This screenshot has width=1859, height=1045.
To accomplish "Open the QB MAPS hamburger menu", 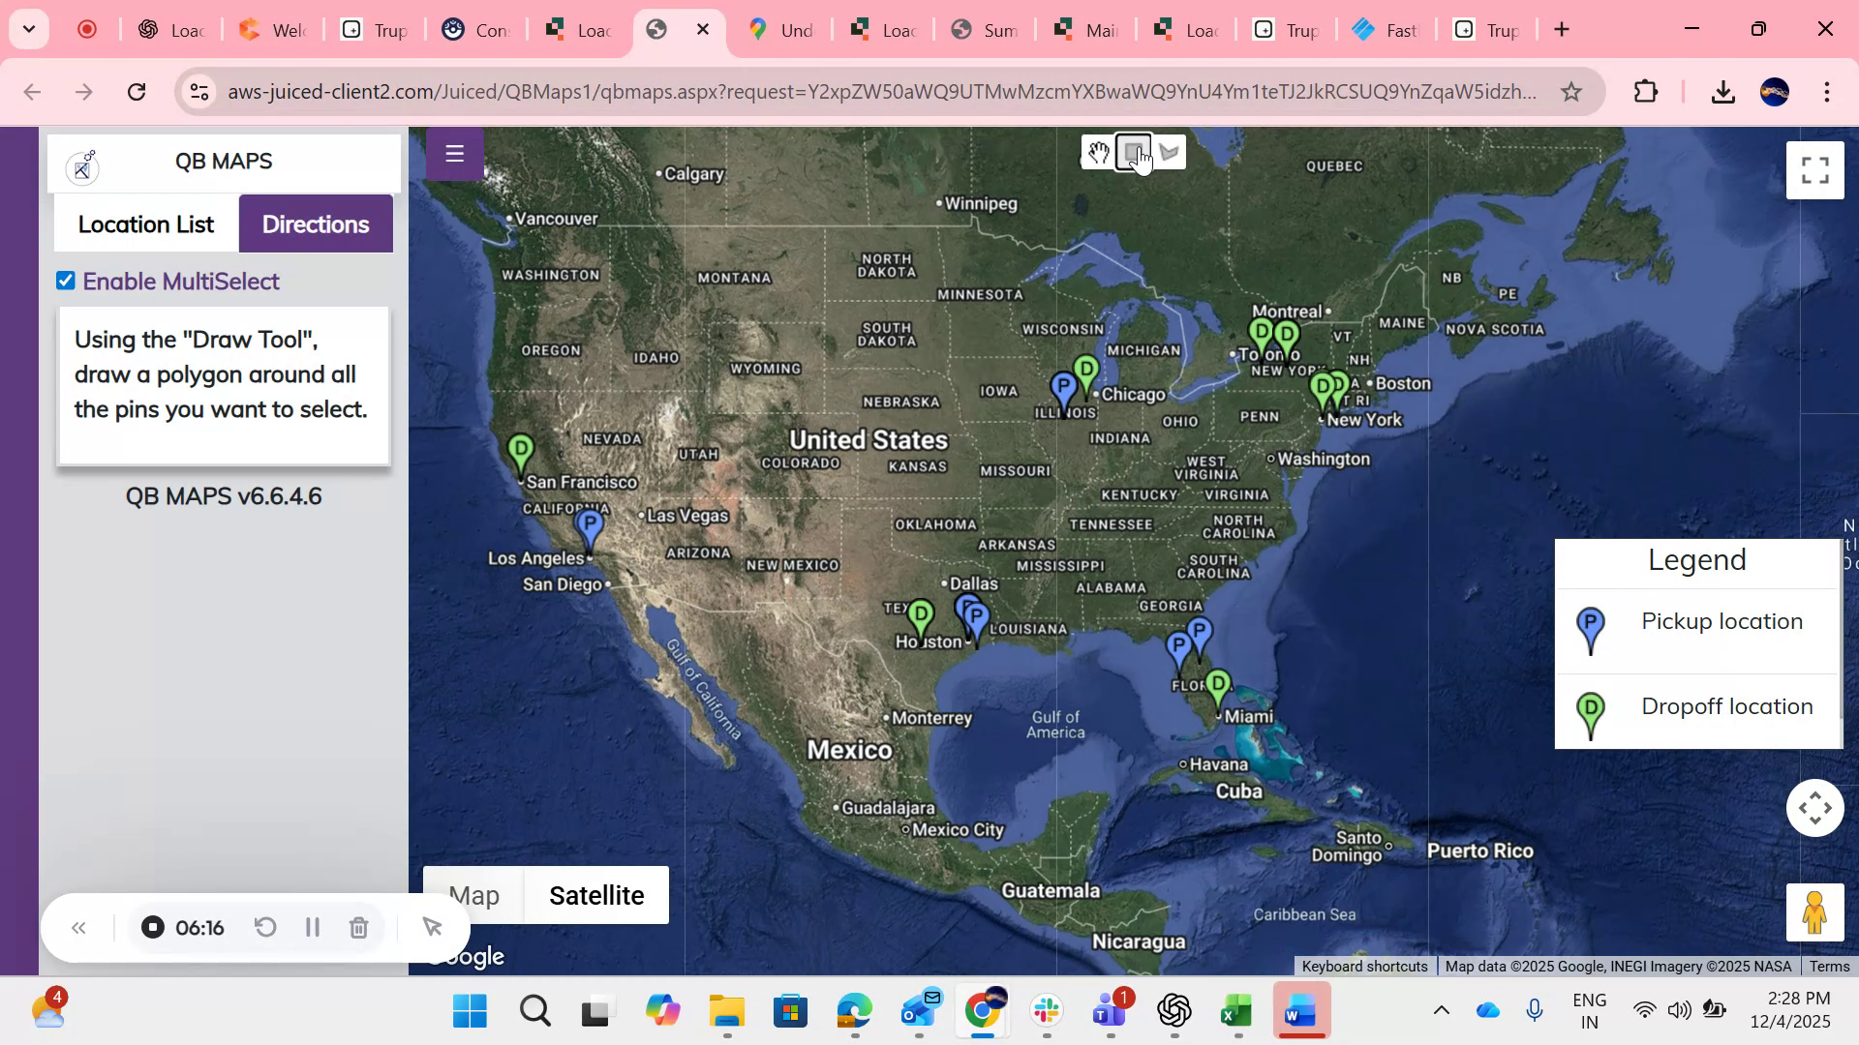I will (x=454, y=153).
